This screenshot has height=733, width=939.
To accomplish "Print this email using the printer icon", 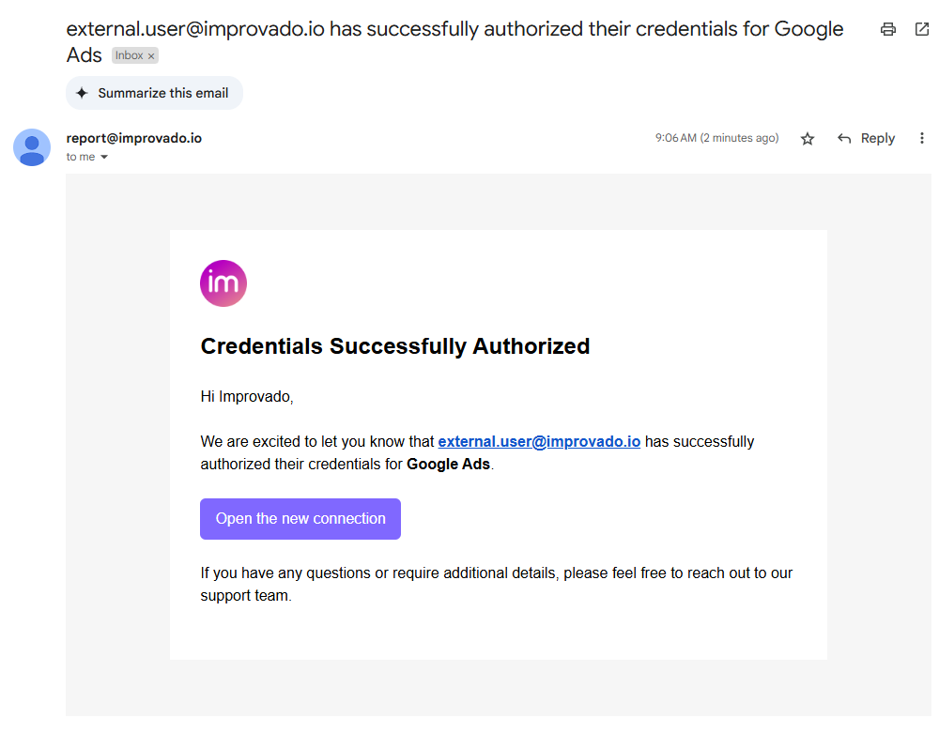I will [x=887, y=29].
